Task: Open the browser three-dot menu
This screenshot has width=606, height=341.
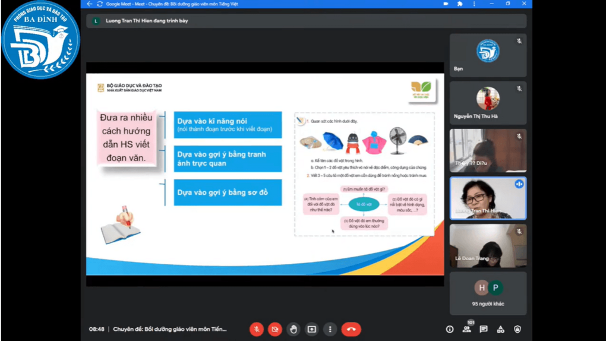Action: pyautogui.click(x=474, y=4)
